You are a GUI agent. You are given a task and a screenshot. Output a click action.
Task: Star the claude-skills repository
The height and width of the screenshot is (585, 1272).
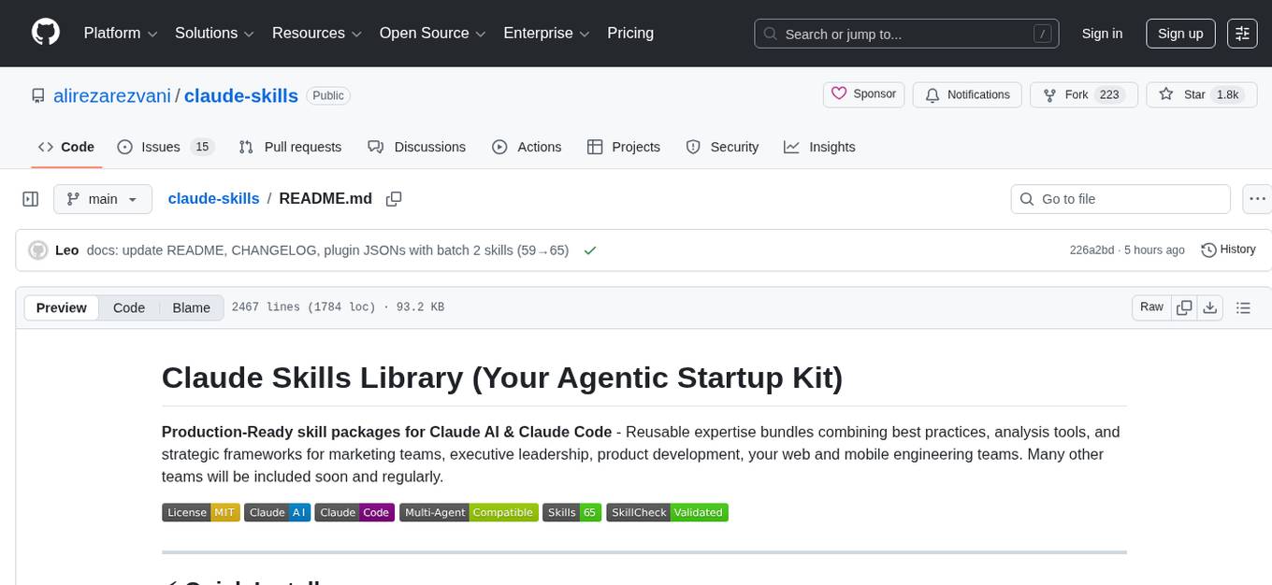click(1183, 94)
